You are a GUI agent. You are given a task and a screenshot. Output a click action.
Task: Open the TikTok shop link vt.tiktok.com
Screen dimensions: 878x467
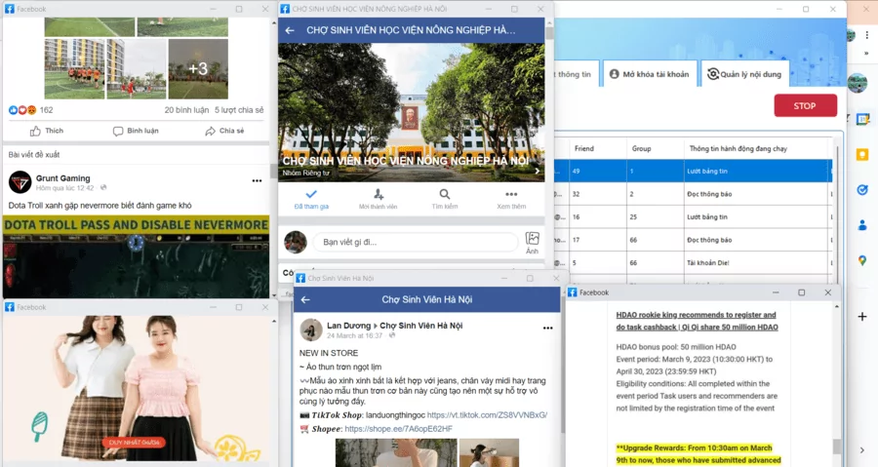click(487, 415)
